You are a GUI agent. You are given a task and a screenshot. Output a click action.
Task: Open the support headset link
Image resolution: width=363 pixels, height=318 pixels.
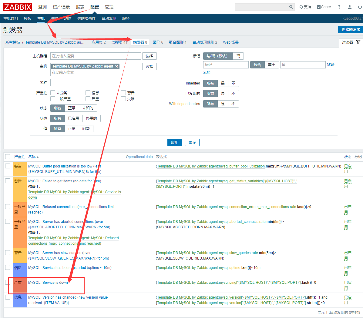305,7
